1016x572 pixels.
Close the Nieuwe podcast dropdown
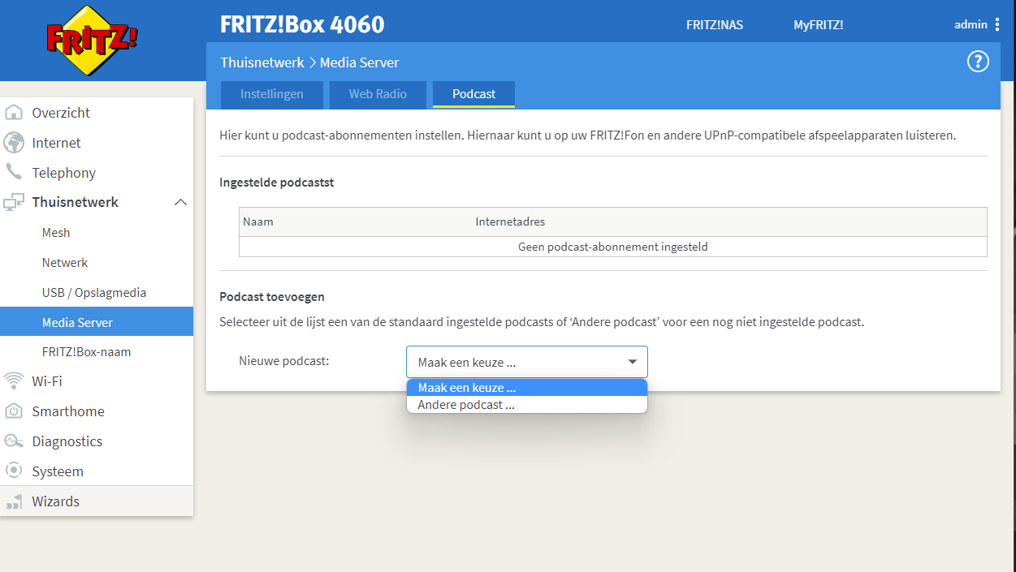632,362
